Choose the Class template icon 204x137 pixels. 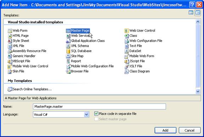127,36
